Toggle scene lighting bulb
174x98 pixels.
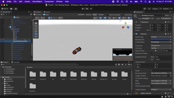click(x=105, y=18)
